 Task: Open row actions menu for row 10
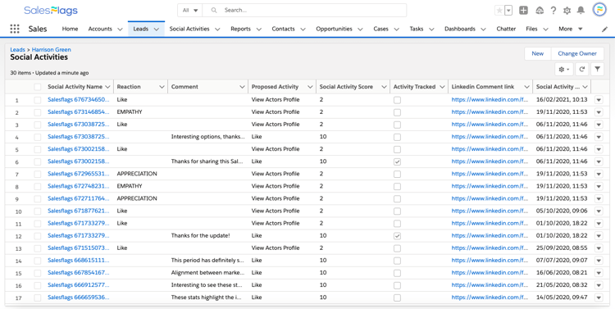pyautogui.click(x=599, y=211)
